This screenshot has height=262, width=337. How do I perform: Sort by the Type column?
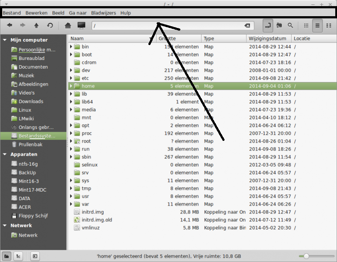tap(224, 38)
